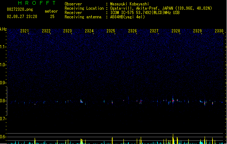Click the Ogata-vill. Akita-Pref. JAPAN location text
This screenshot has height=144, width=227.
click(x=161, y=8)
